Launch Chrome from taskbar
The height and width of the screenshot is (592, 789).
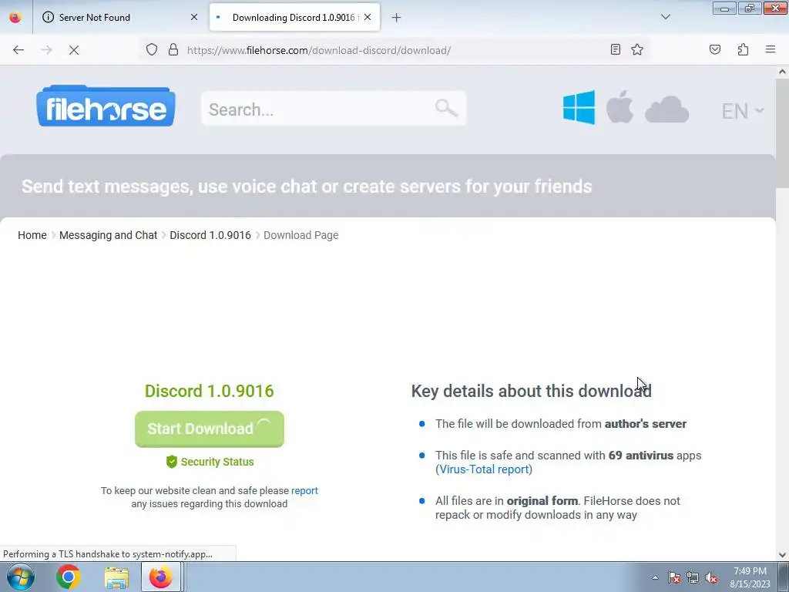tap(69, 577)
